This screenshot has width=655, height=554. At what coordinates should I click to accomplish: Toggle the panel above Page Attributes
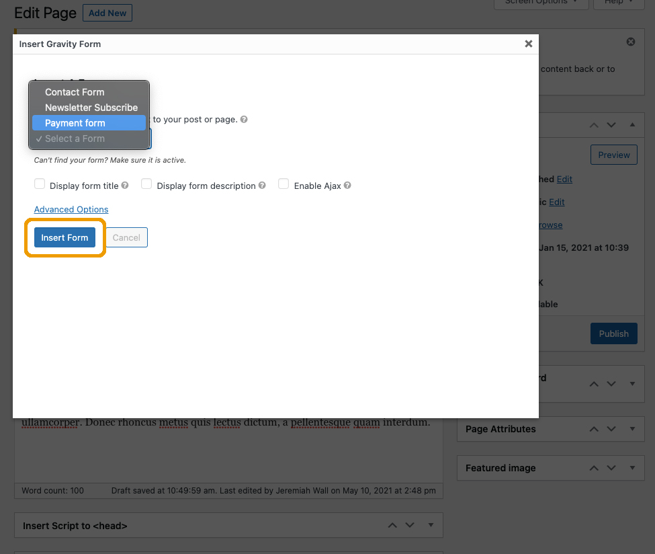pyautogui.click(x=632, y=384)
